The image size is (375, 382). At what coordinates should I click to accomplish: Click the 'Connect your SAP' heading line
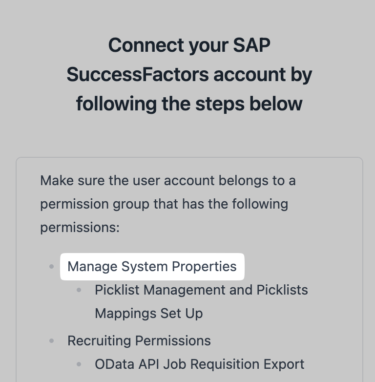pos(189,45)
